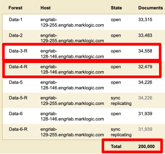The image size is (165, 154).
Task: Click the document count 33,483
Action: 145,35
